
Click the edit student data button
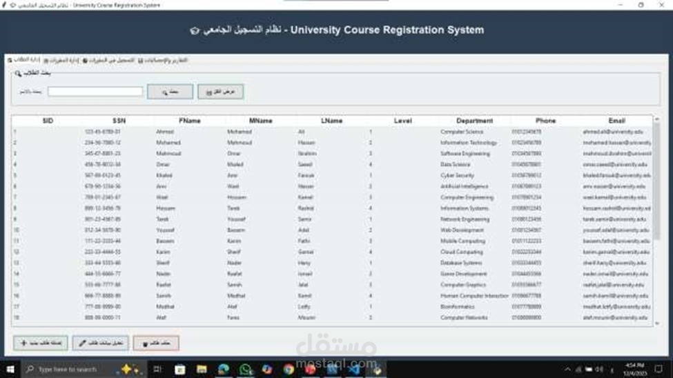pos(101,343)
